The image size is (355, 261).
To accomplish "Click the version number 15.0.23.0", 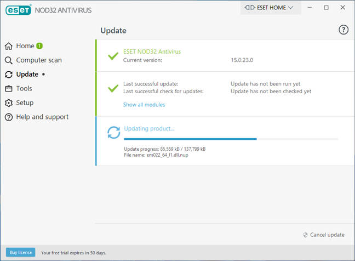I will pyautogui.click(x=242, y=60).
